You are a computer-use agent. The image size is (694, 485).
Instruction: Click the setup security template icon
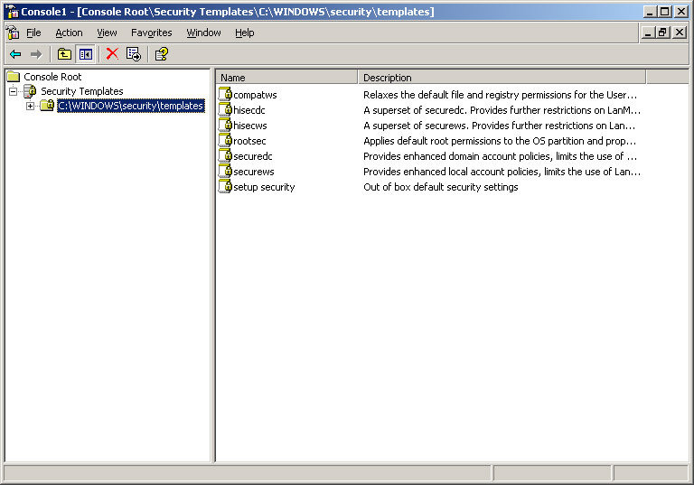(225, 186)
